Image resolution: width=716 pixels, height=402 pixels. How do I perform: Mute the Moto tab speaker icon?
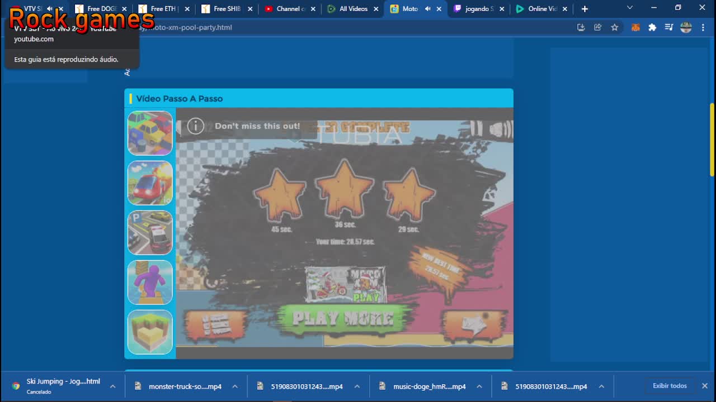pyautogui.click(x=428, y=9)
